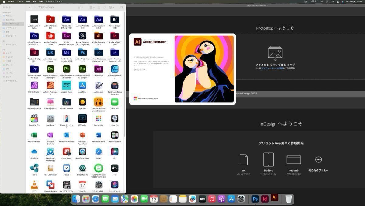
Task: Select QuickTime Player app icon
Action: coord(82,151)
